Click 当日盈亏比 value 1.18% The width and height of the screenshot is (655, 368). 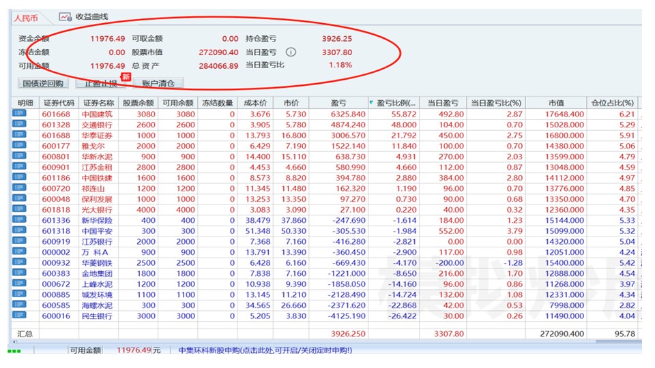coord(340,65)
